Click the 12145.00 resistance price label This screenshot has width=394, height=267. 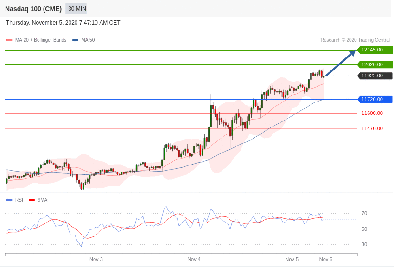pyautogui.click(x=375, y=50)
